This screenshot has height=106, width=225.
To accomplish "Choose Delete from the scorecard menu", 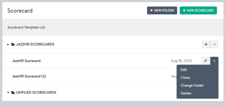I will click(x=186, y=93).
